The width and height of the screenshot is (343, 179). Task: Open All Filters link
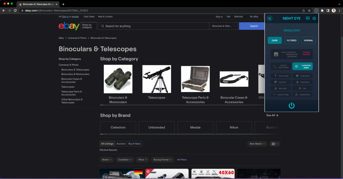pyautogui.click(x=182, y=160)
